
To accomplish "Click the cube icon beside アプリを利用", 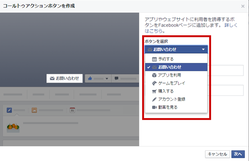I will (x=154, y=75).
